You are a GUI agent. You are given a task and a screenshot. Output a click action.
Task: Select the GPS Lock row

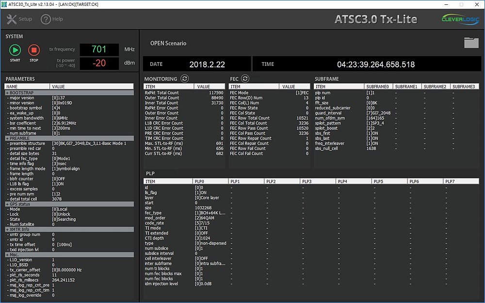pos(69,214)
